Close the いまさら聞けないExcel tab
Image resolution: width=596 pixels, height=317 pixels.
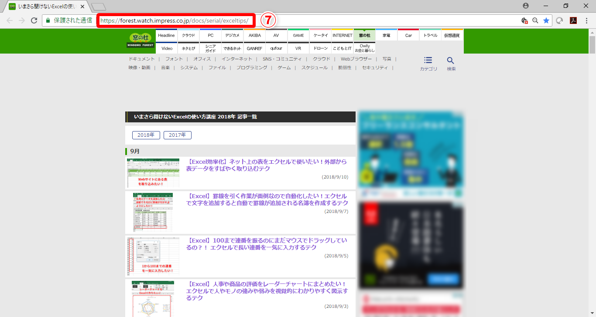[82, 7]
